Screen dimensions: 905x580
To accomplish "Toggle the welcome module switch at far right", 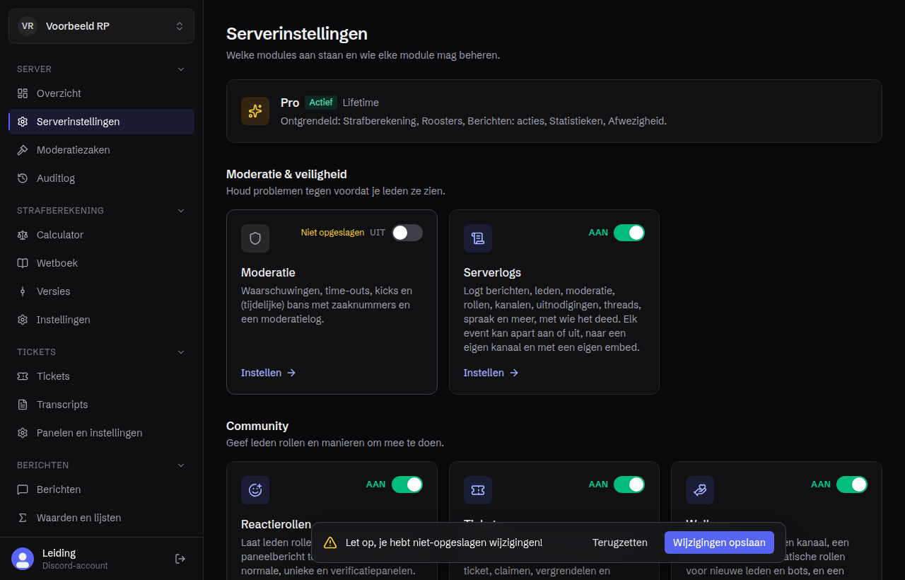I will click(852, 485).
